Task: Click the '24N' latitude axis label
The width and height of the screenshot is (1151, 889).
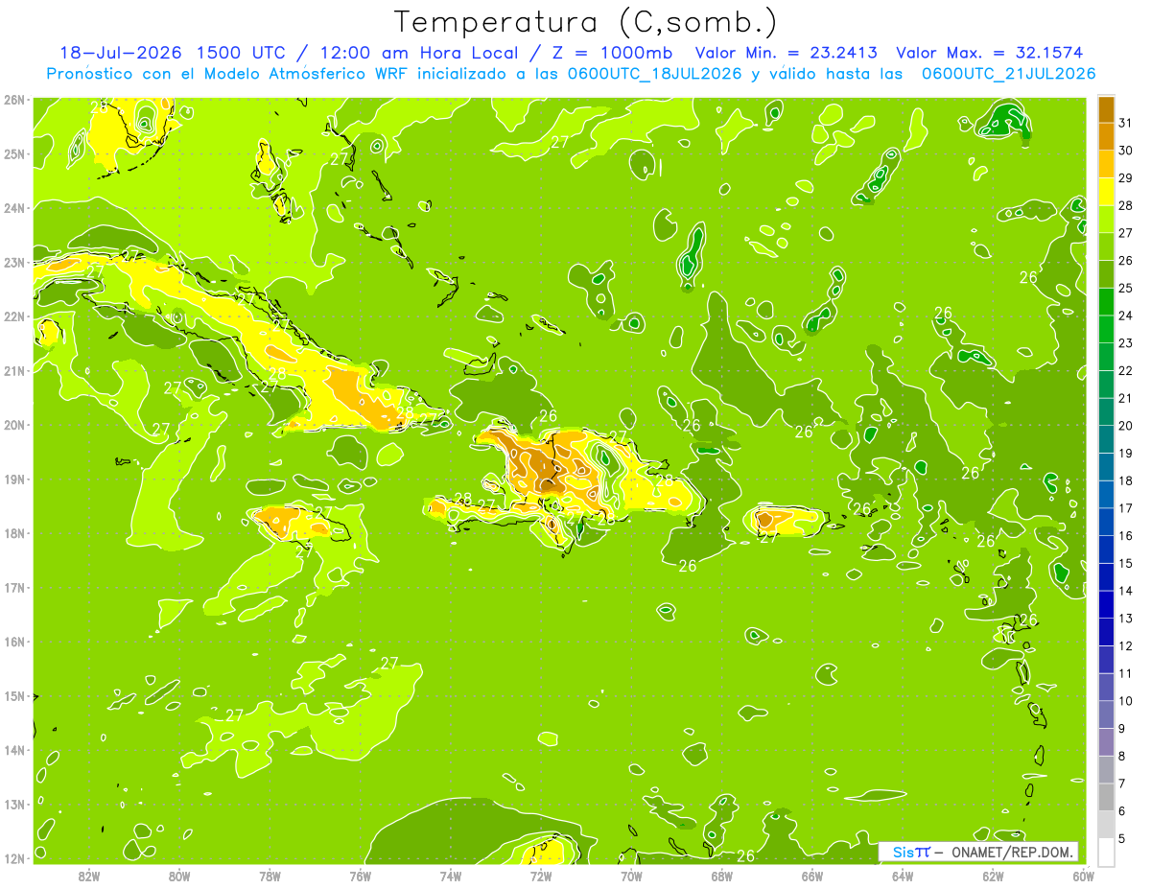Action: 14,208
